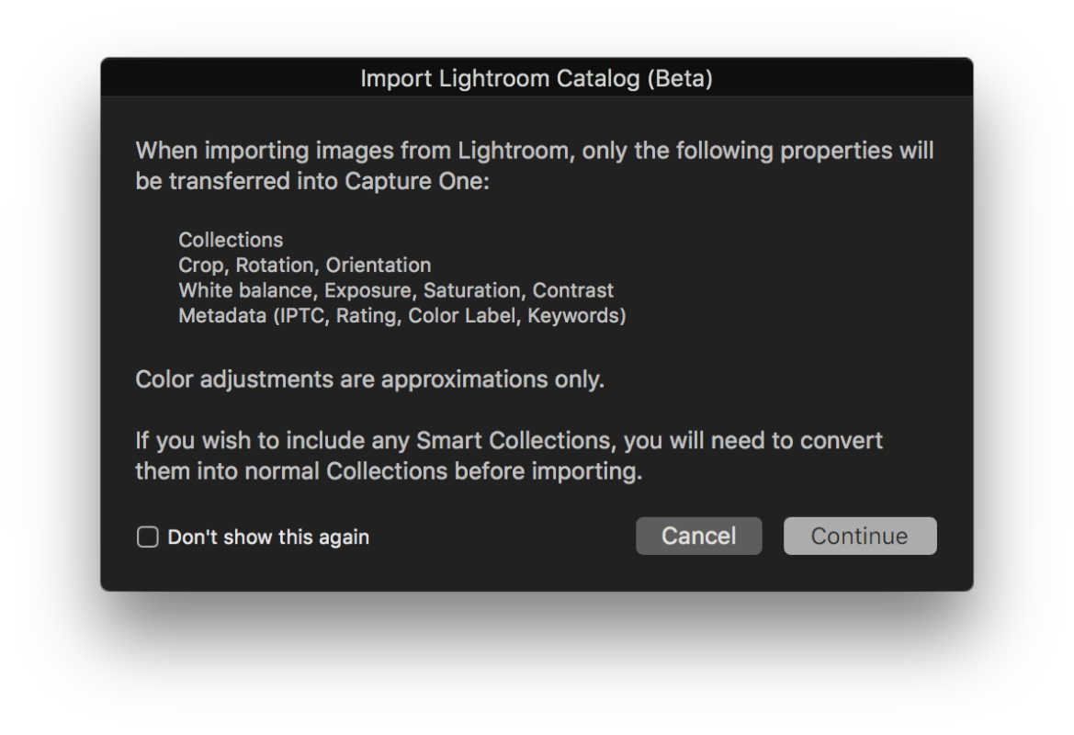Select the "Crop, Rotation, Orientation" line
The width and height of the screenshot is (1074, 735).
[304, 266]
